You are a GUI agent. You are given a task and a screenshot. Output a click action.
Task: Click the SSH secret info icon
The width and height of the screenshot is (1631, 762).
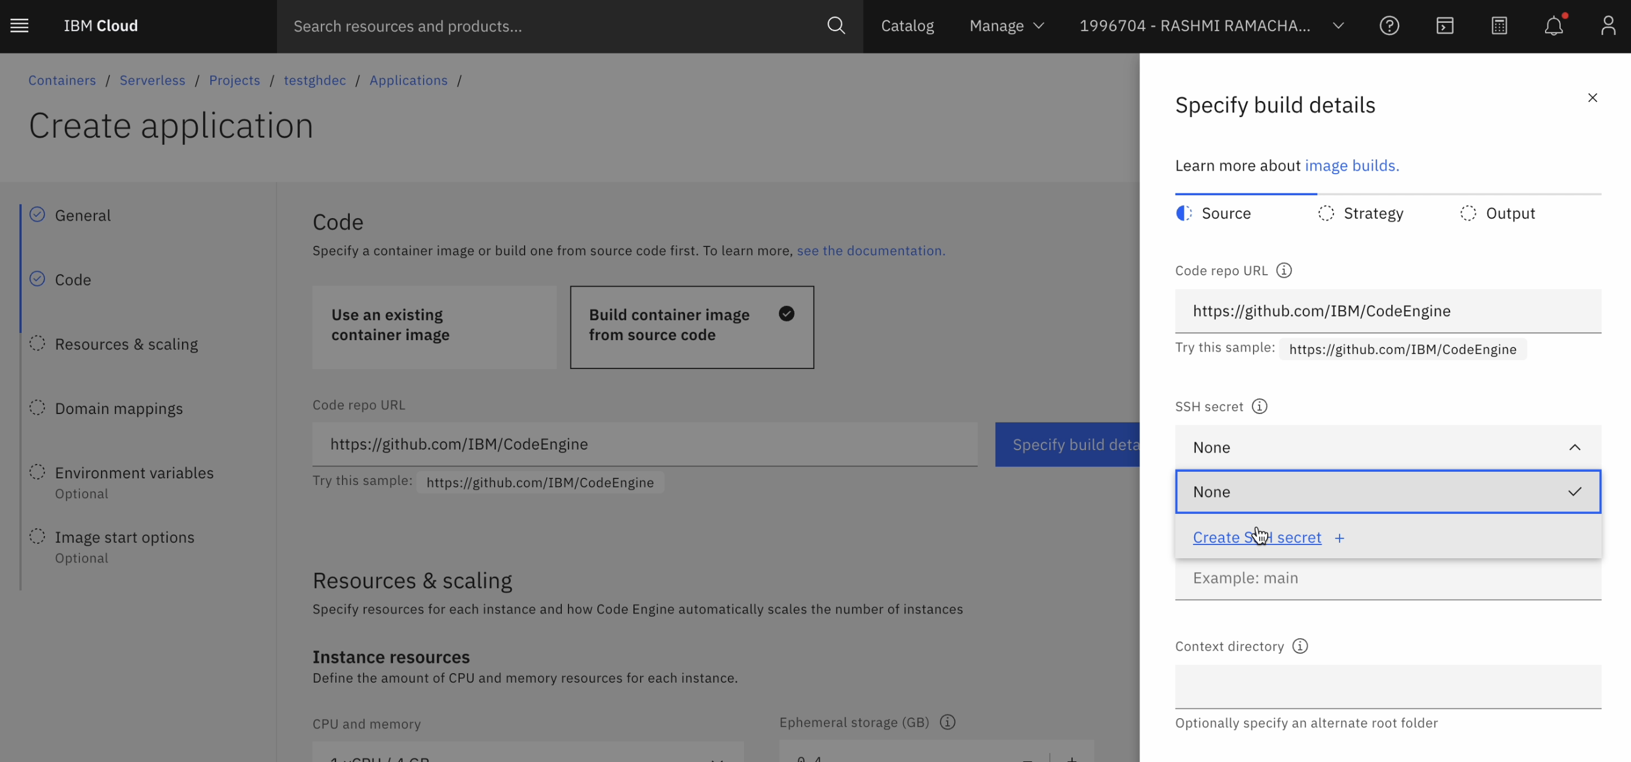click(1260, 406)
